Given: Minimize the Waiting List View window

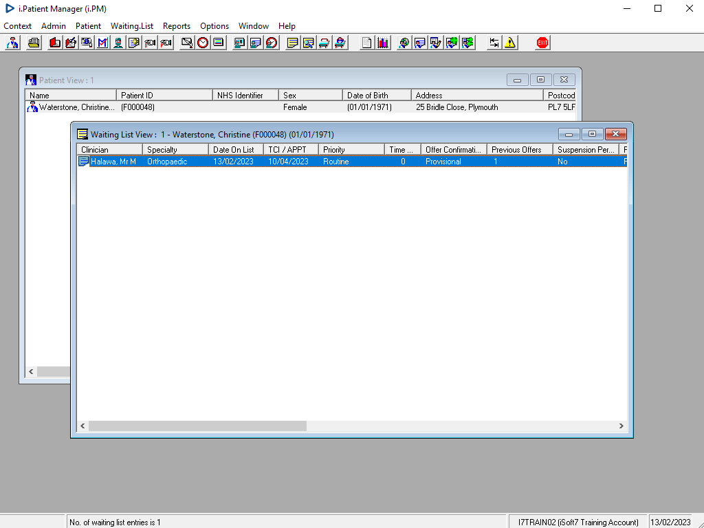Looking at the screenshot, I should pos(569,134).
